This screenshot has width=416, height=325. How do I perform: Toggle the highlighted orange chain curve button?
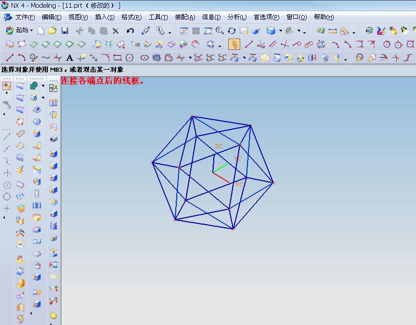235,44
